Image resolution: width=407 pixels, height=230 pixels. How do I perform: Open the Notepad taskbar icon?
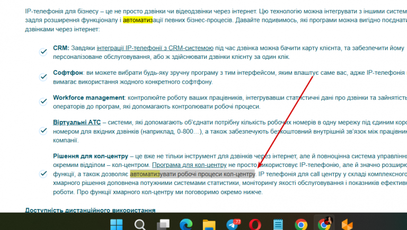(278, 224)
